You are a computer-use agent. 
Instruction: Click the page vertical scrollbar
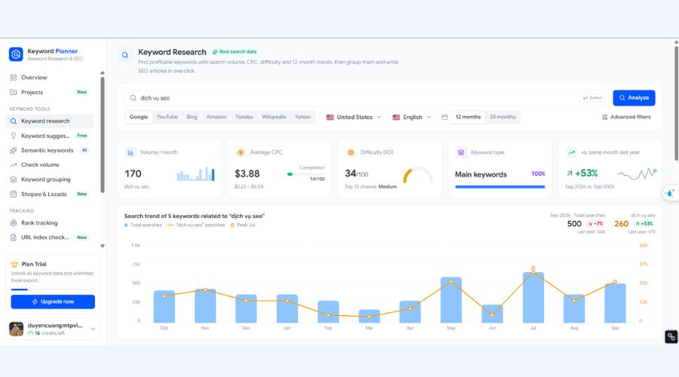(677, 102)
